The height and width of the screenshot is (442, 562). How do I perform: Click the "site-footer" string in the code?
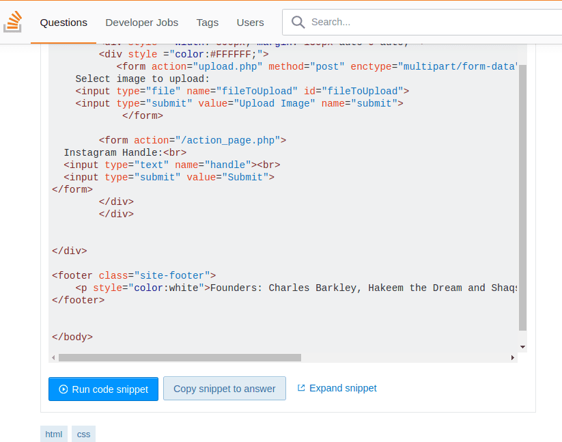pos(175,275)
